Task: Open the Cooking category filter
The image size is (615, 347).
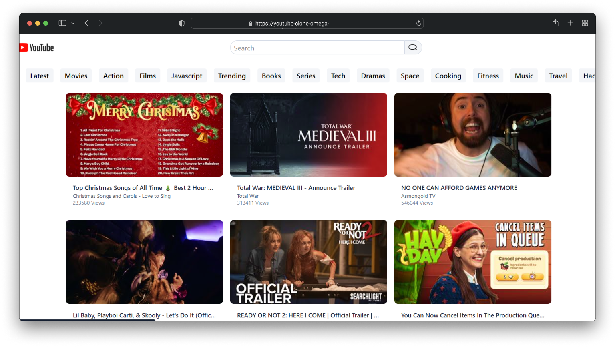Action: tap(448, 76)
